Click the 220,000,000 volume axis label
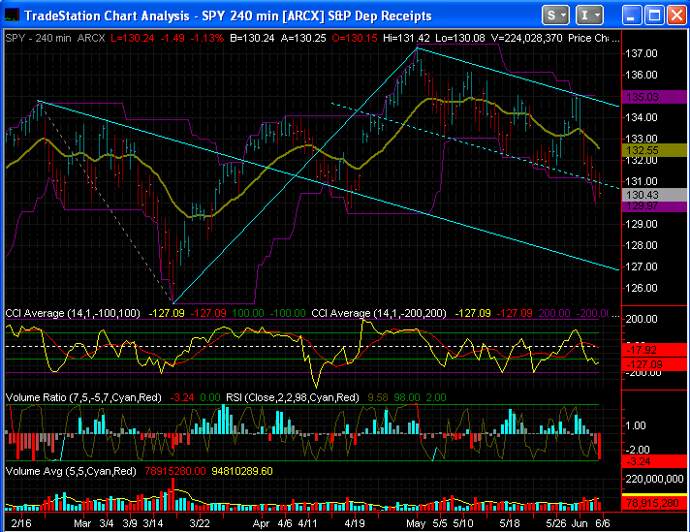 tap(655, 479)
